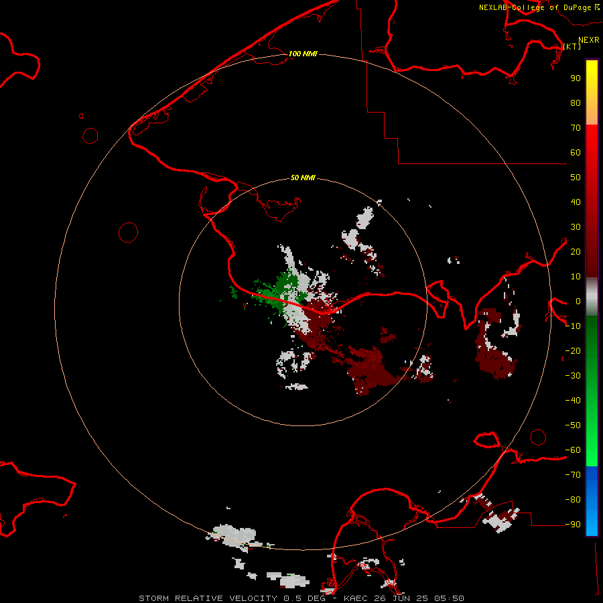Click the positive 90 value on the velocity scale
The image size is (603, 603).
coord(576,78)
